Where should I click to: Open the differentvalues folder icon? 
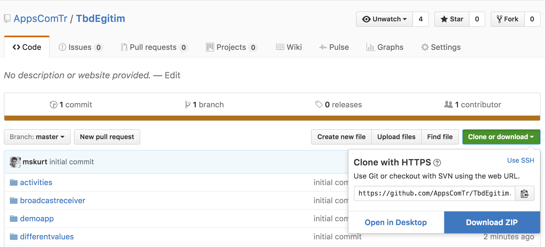click(x=14, y=237)
